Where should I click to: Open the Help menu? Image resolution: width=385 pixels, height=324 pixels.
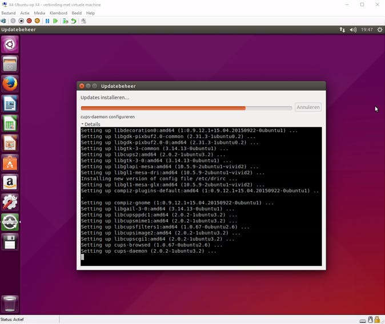(90, 13)
